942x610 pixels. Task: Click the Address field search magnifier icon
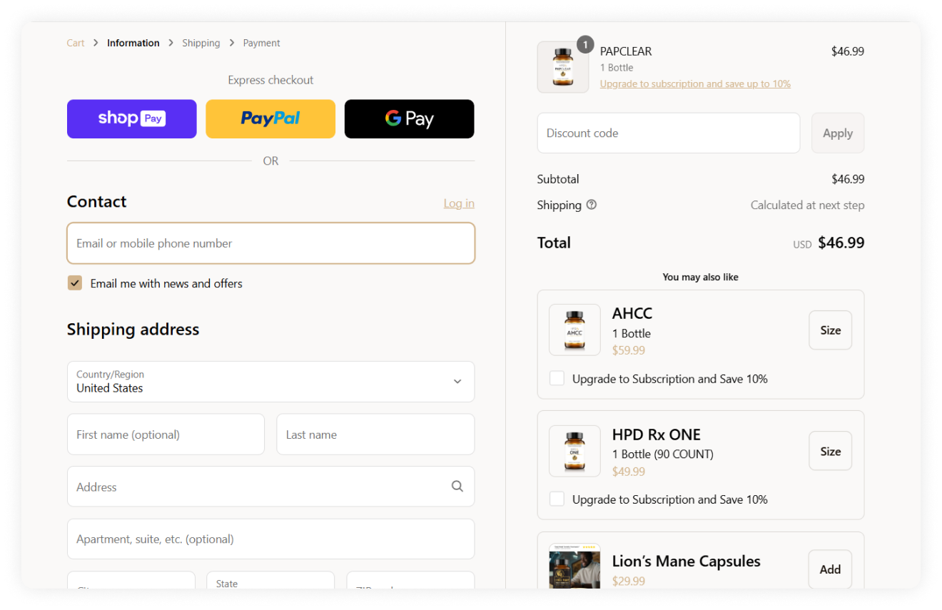(x=457, y=487)
